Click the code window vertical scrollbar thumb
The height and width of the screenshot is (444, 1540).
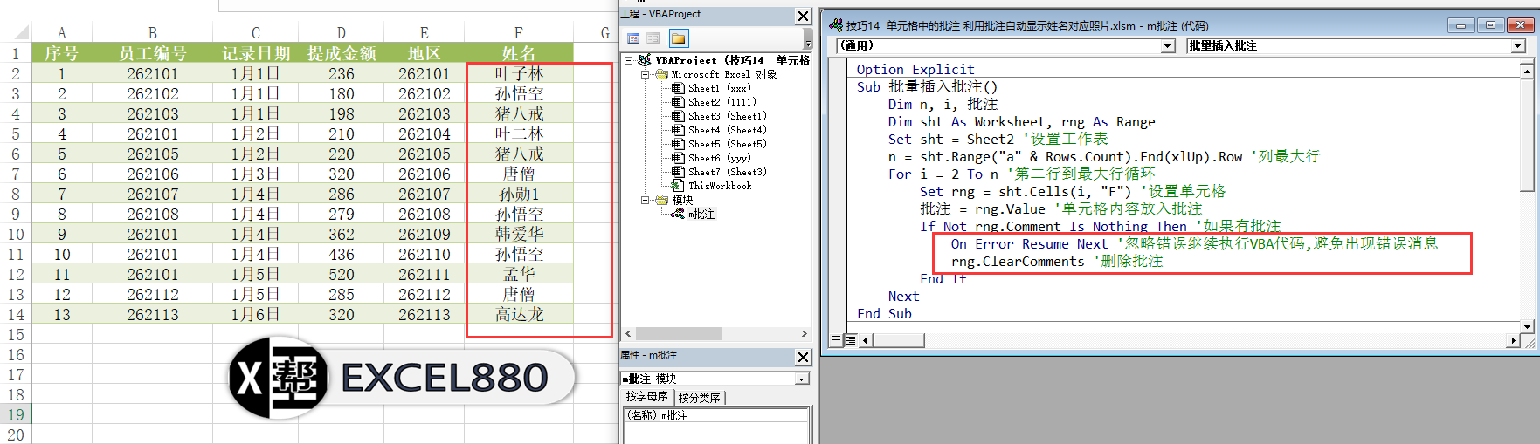[1527, 135]
